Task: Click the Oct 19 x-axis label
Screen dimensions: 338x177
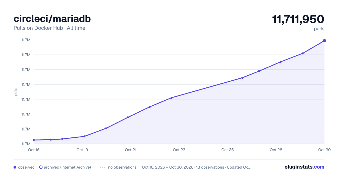Action: click(x=82, y=150)
